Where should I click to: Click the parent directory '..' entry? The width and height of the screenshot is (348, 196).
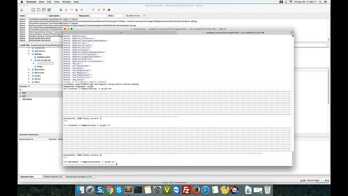pyautogui.click(x=22, y=89)
